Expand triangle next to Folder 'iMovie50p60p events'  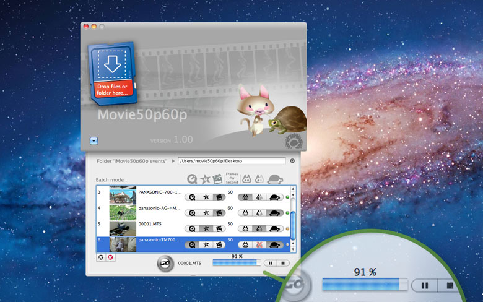[173, 161]
